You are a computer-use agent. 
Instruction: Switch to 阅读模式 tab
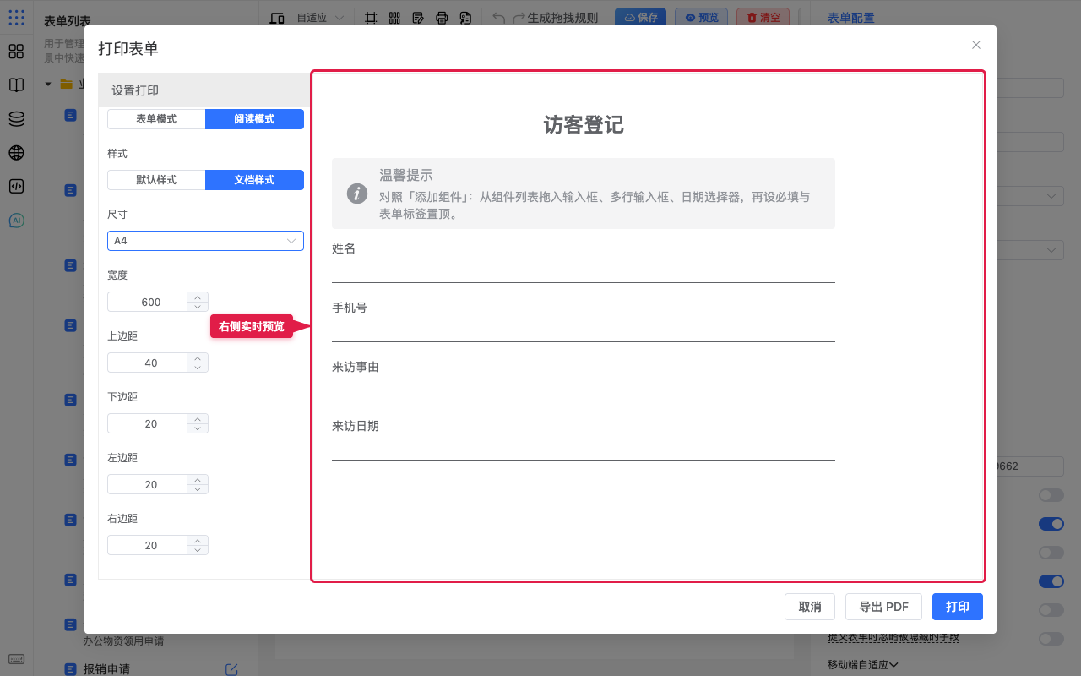254,119
